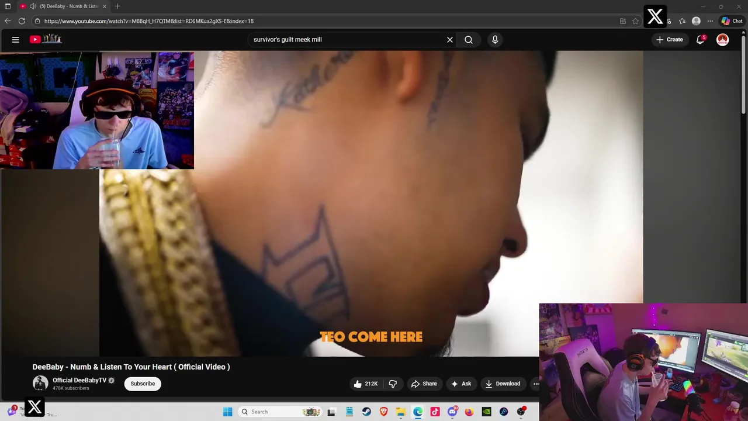Open the YouTube hamburger guide menu

pyautogui.click(x=16, y=40)
